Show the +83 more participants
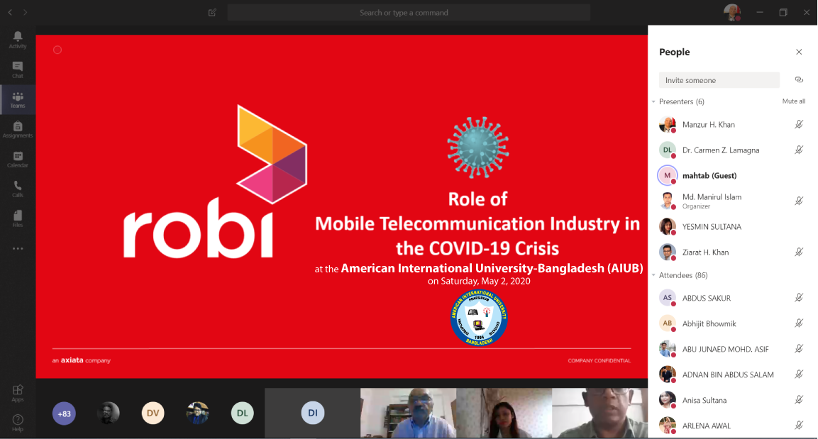Image resolution: width=818 pixels, height=439 pixels. [64, 413]
